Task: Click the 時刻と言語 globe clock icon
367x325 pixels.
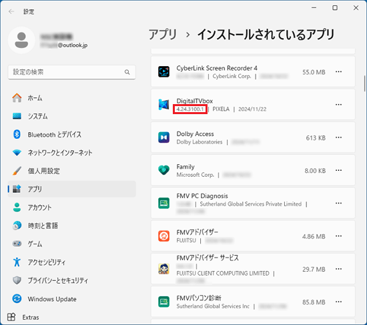Action: 17,226
